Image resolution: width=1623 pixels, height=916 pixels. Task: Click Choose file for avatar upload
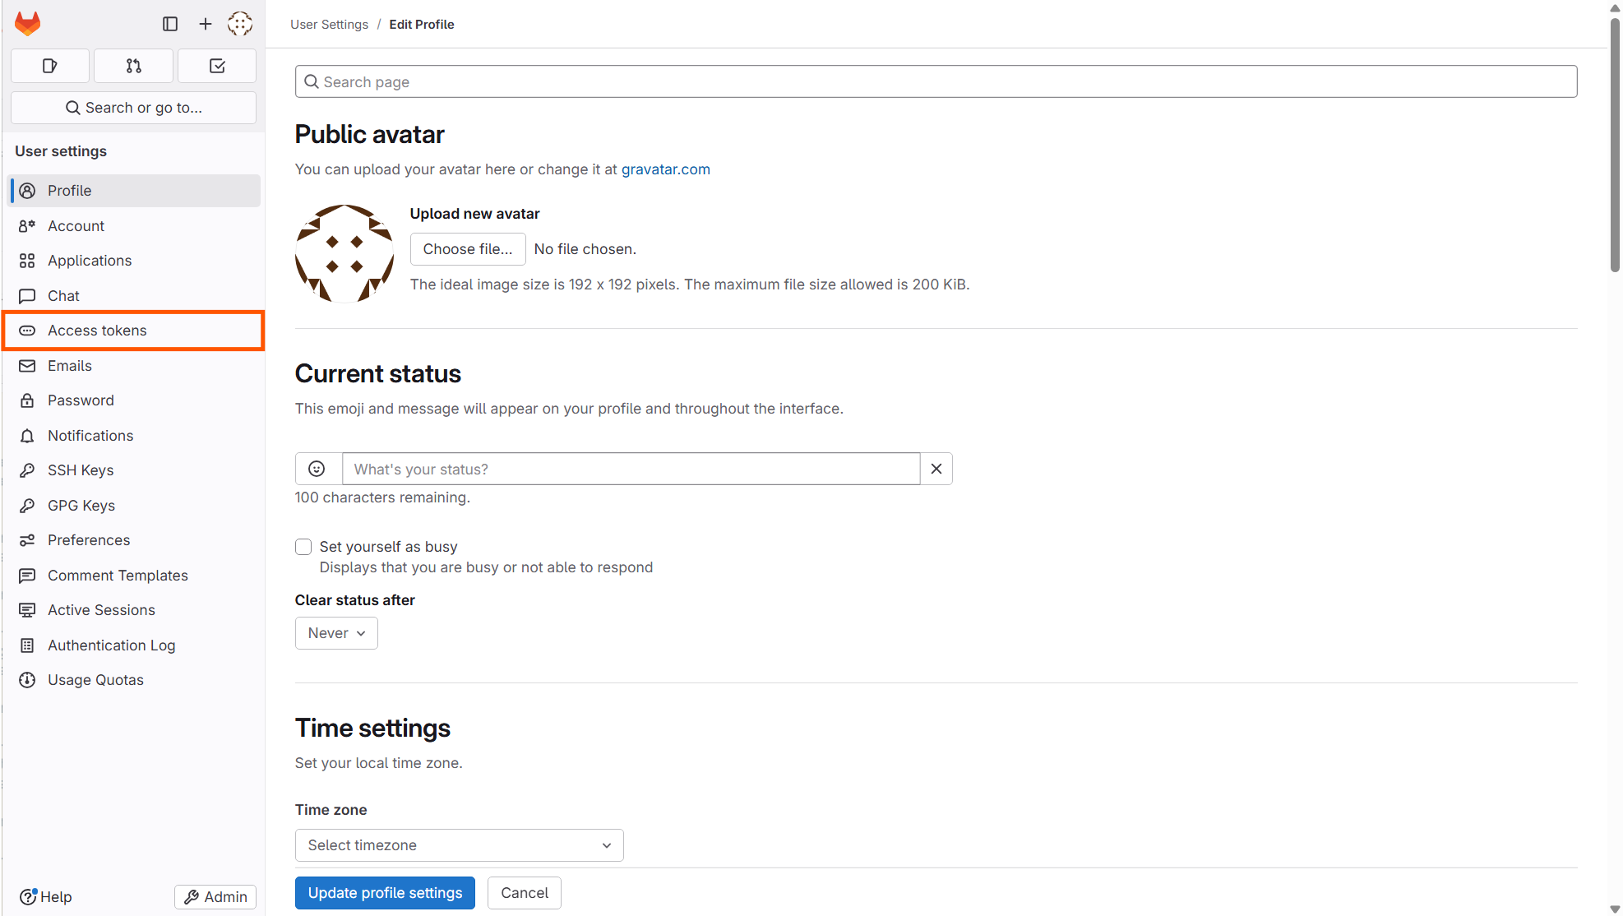point(467,249)
